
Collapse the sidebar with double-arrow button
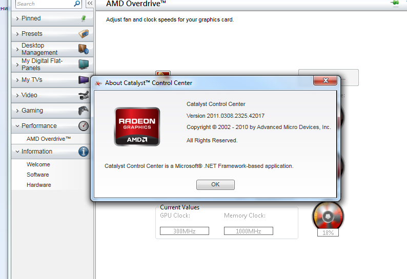point(90,4)
